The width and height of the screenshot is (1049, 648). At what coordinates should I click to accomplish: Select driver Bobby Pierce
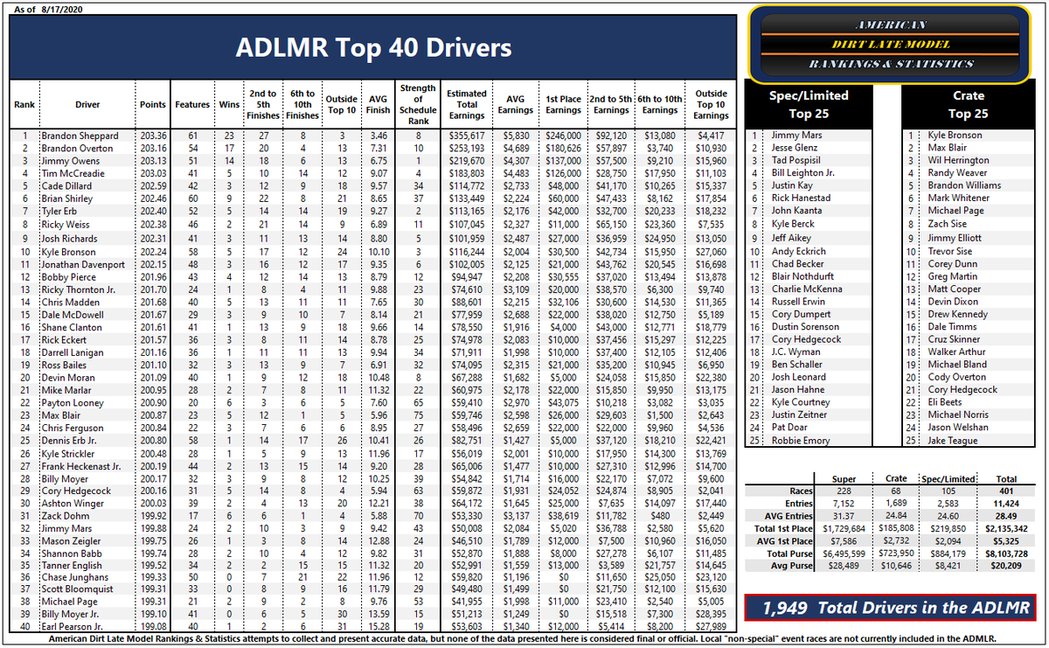coord(67,276)
